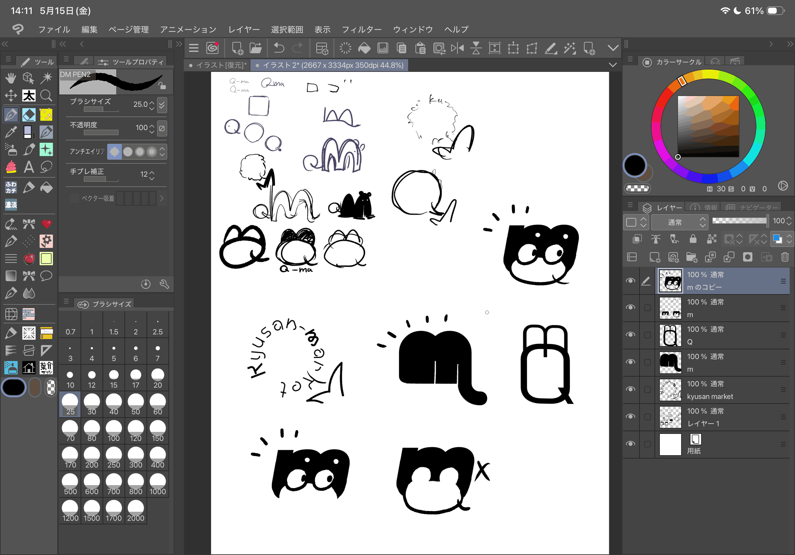Select the Zoom magnifier tool
Screen dimensions: 795x555
tap(46, 95)
